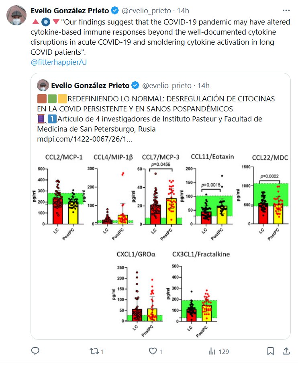Open the mdpi.com article link
The height and width of the screenshot is (366, 298).
coord(84,139)
